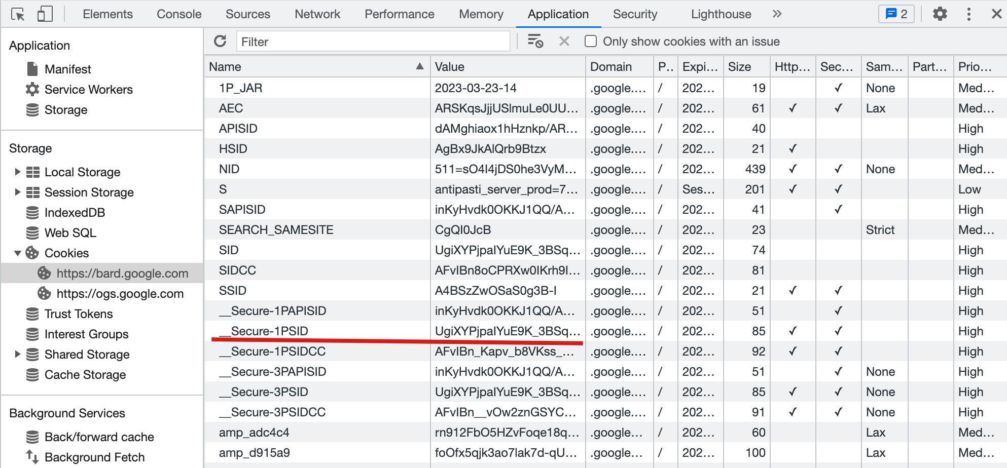Select the 1P_JAR cookie row
Screen dimensions: 1007x468
pyautogui.click(x=606, y=88)
